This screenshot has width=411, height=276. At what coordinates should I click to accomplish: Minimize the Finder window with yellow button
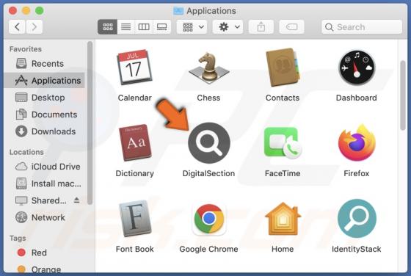click(26, 10)
